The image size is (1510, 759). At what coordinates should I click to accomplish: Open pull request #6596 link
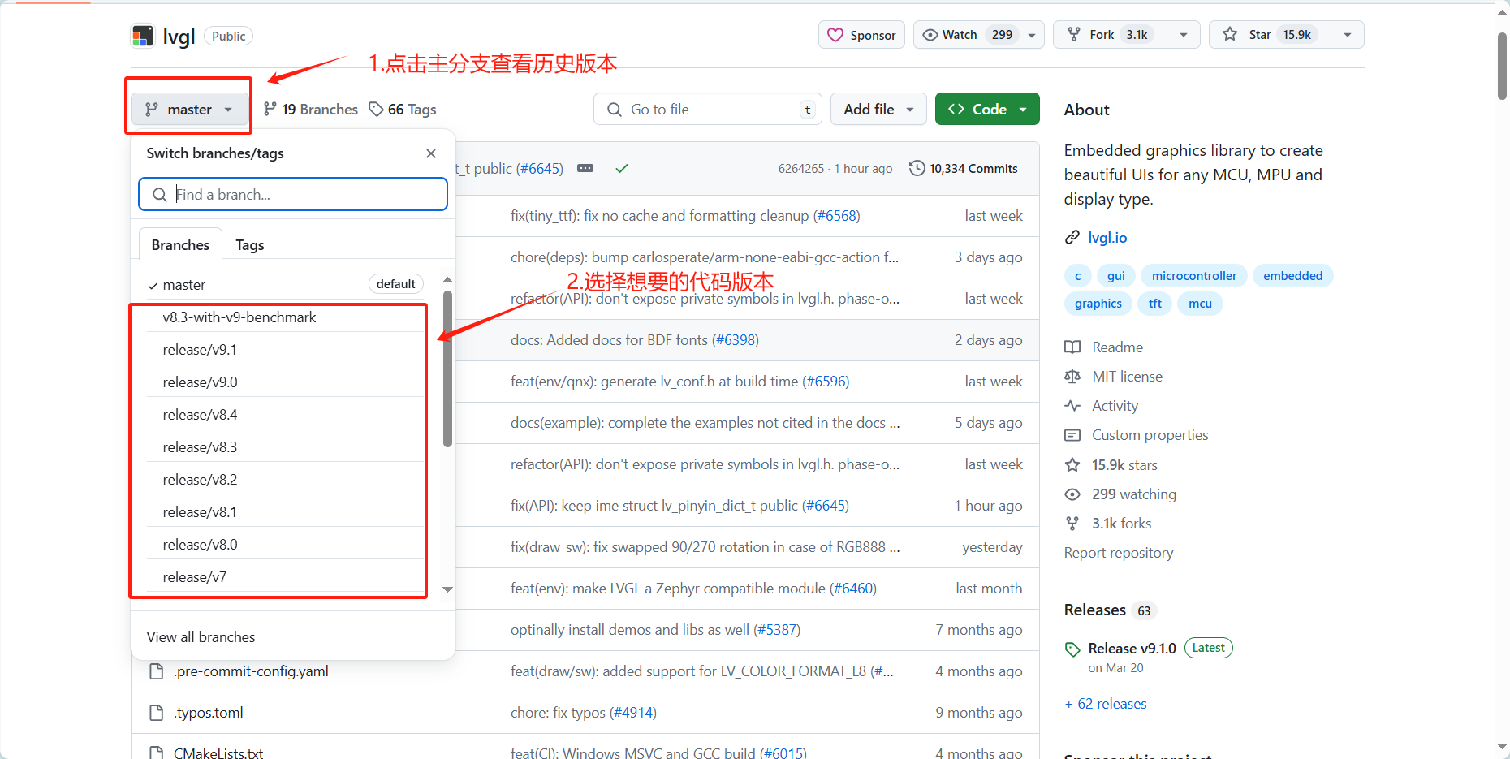coord(826,382)
